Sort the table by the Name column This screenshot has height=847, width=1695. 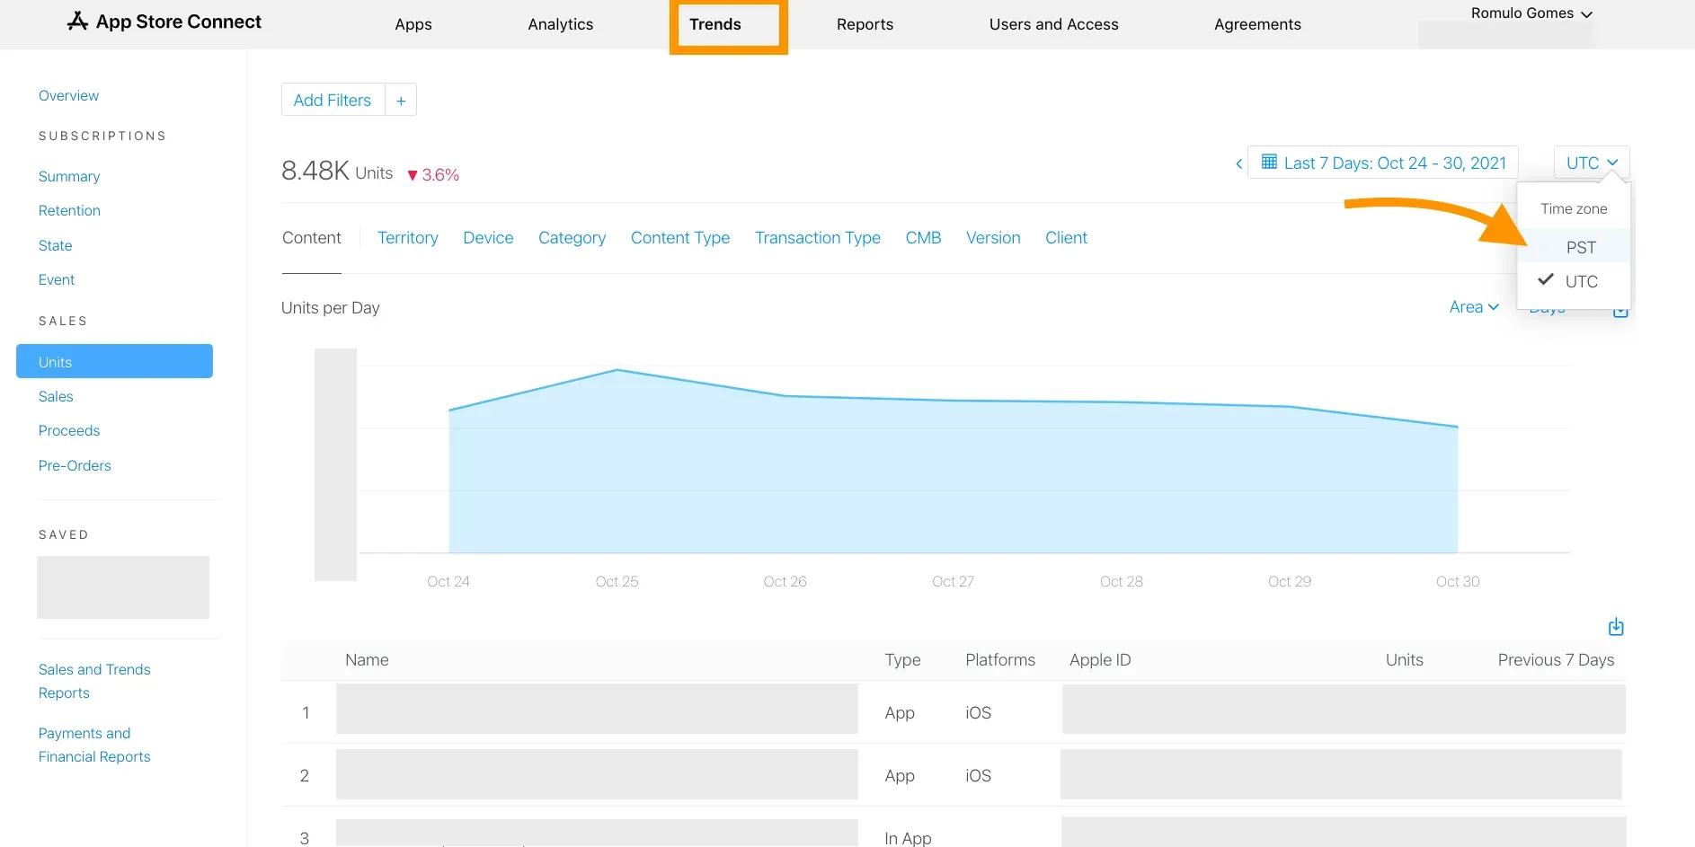(367, 660)
